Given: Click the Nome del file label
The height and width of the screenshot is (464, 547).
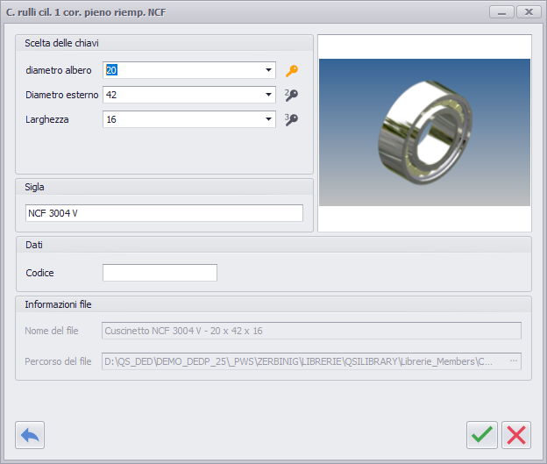Looking at the screenshot, I should 52,331.
